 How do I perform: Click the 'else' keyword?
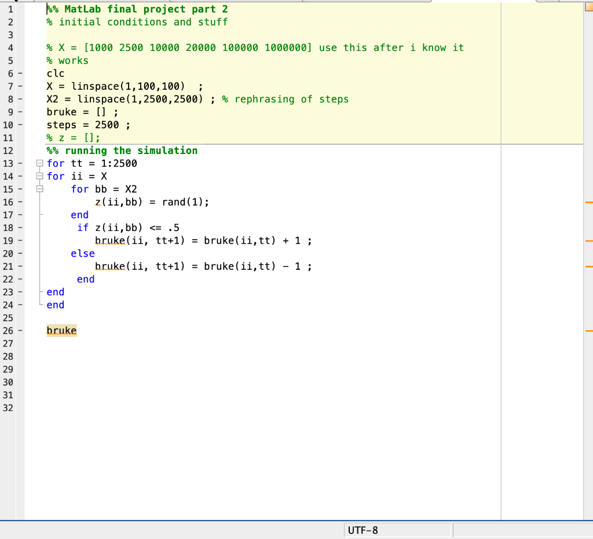click(83, 254)
